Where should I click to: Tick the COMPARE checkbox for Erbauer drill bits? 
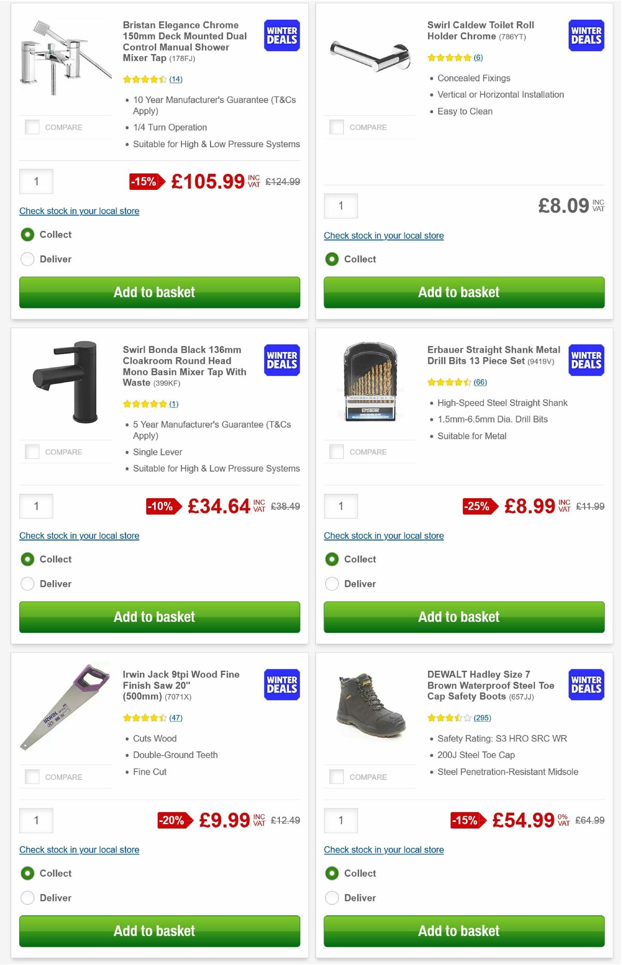coord(336,451)
